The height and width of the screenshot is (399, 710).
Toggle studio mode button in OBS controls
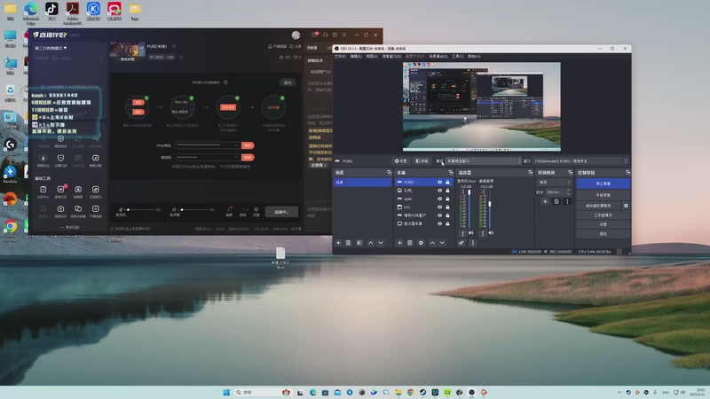coord(603,215)
